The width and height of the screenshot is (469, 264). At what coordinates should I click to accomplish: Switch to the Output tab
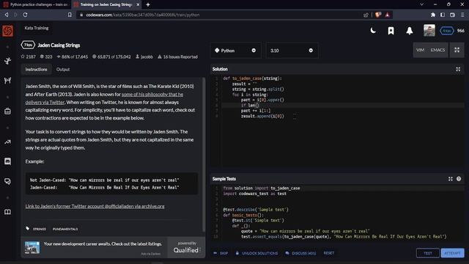point(63,69)
